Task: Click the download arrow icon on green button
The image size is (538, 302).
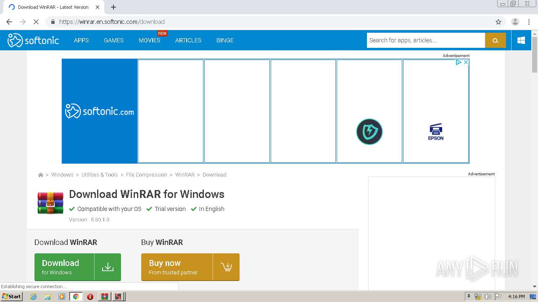Action: tap(108, 267)
